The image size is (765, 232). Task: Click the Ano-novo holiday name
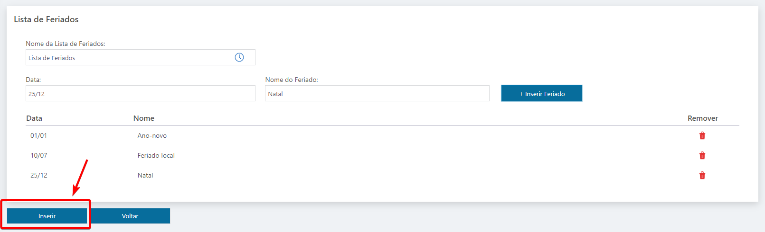point(152,135)
